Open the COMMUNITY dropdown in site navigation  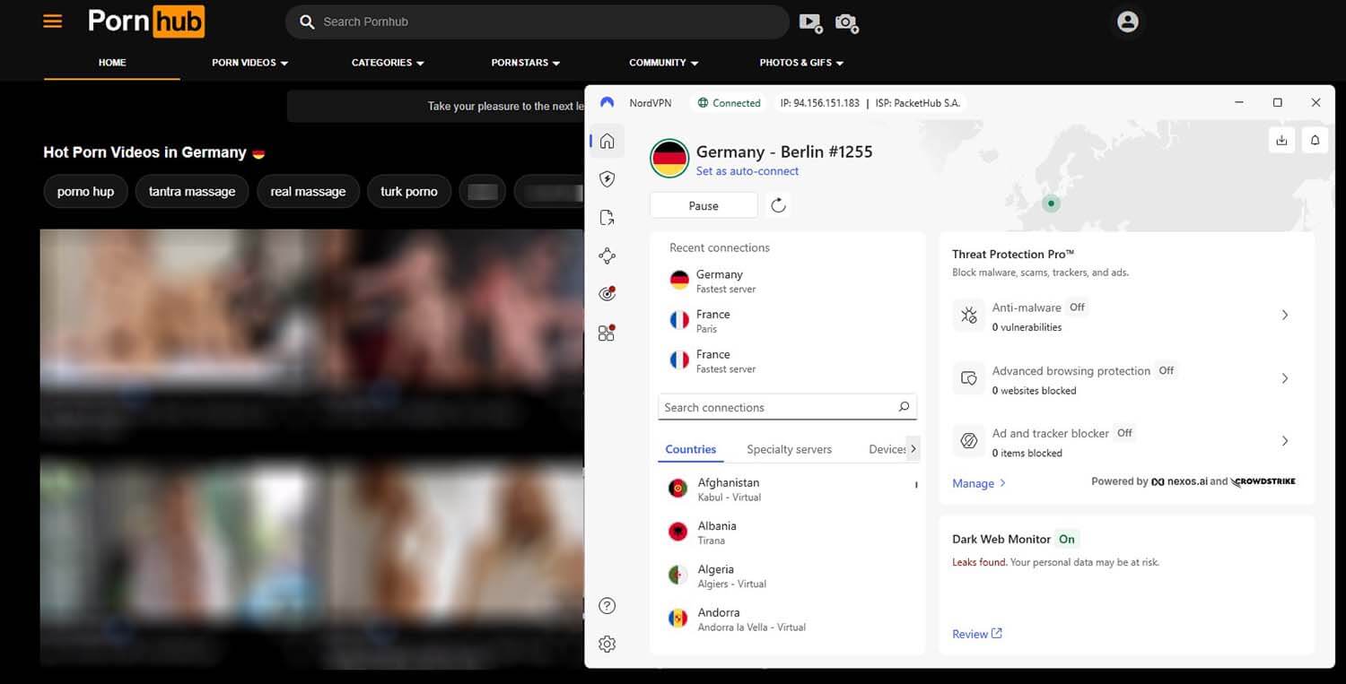pyautogui.click(x=664, y=63)
